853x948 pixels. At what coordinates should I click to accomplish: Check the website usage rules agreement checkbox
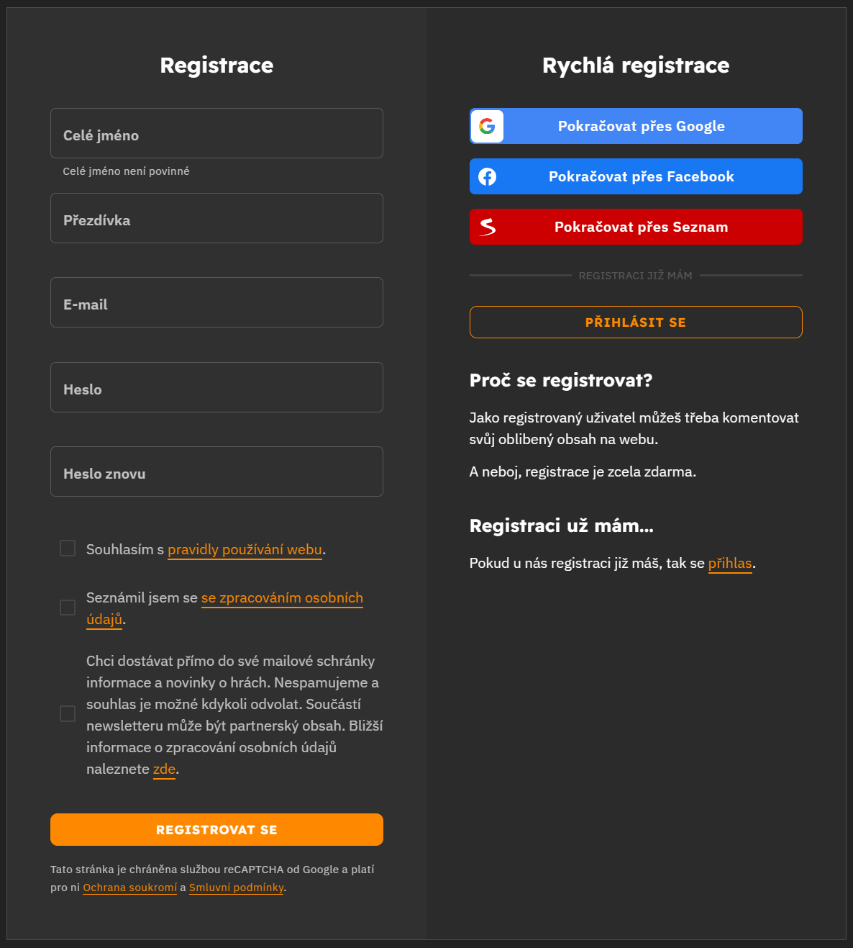[x=68, y=549]
